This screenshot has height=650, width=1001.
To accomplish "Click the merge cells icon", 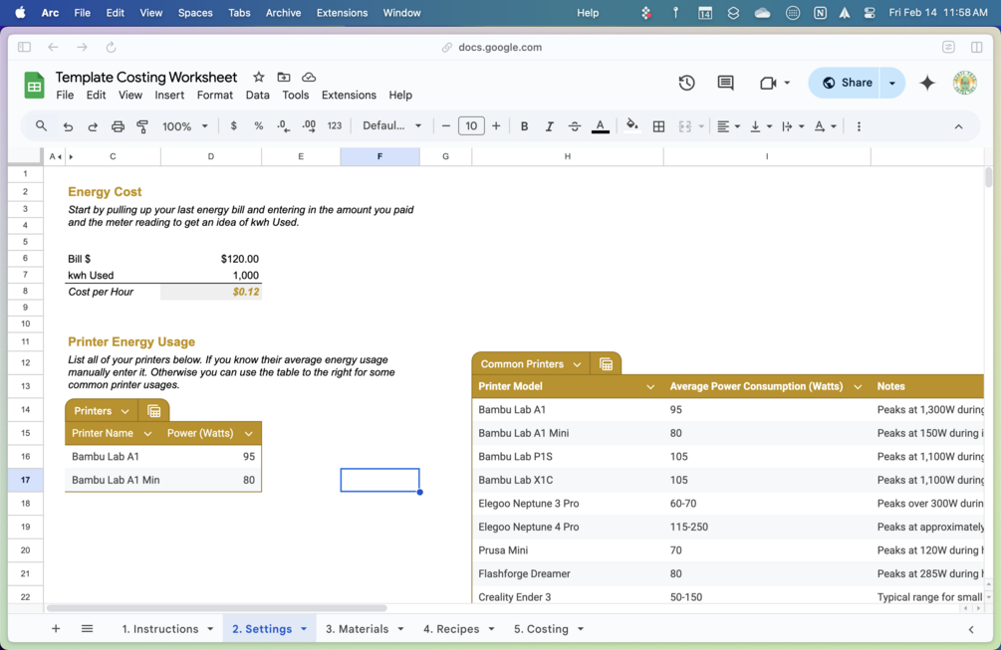I will [685, 126].
